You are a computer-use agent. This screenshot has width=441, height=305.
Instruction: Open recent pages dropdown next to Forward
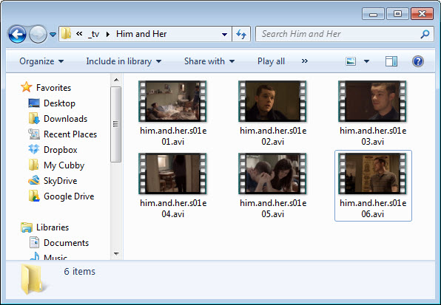tap(53, 35)
